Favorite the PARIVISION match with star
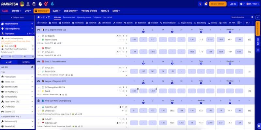 pyautogui.click(x=38, y=71)
